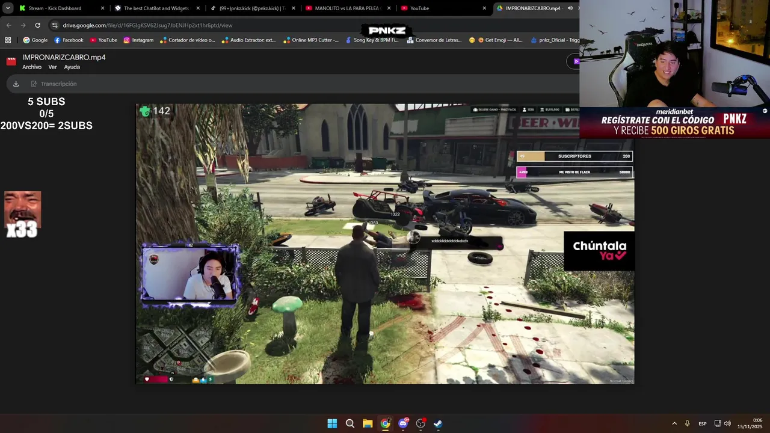Screen dimensions: 770x433
Task: View site information icon in address bar
Action: click(x=55, y=25)
